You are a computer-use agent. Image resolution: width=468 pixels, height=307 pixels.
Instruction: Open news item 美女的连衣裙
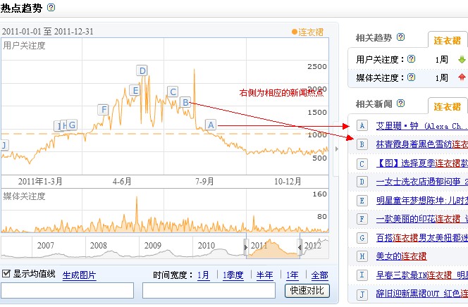pos(401,256)
